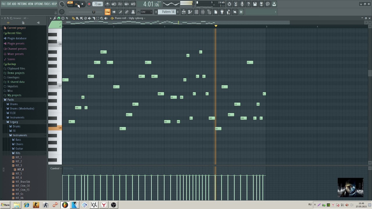Select the Mute tool in piano roll

pyautogui.click(x=90, y=18)
